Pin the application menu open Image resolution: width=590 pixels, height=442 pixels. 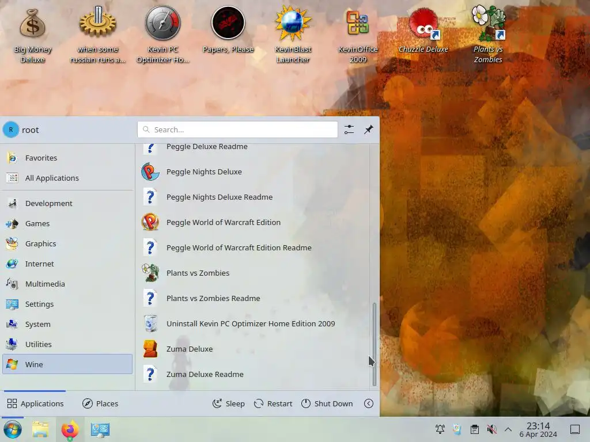tap(368, 129)
